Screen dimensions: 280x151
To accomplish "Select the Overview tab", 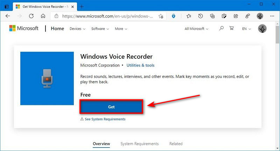I will point(101,144).
